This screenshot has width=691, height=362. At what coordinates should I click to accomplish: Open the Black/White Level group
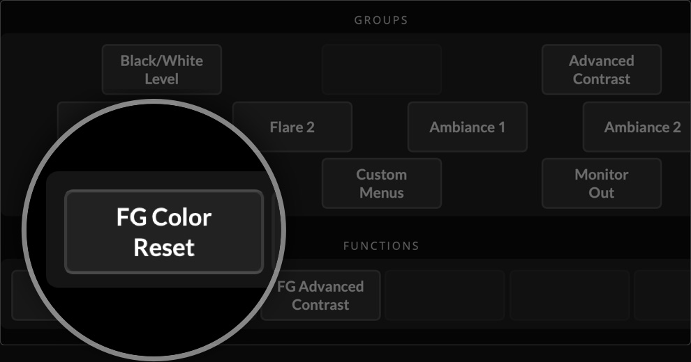point(162,70)
